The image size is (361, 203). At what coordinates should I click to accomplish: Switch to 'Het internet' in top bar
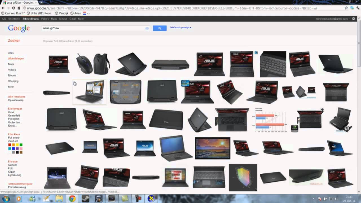coord(14,19)
